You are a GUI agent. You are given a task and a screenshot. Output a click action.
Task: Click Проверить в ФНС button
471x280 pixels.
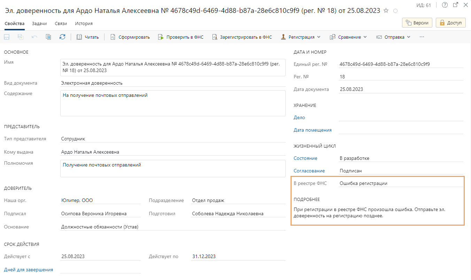(x=180, y=37)
